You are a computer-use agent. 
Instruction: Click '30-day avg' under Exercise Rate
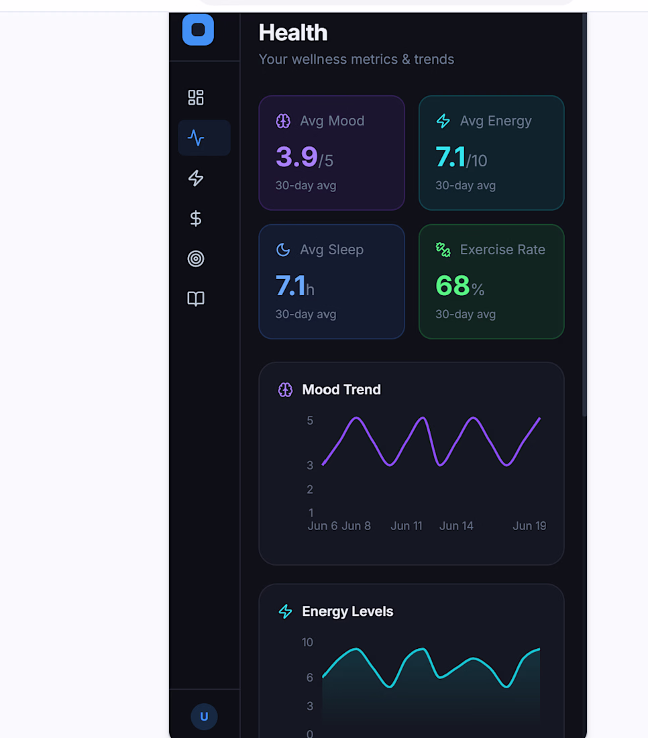click(466, 315)
